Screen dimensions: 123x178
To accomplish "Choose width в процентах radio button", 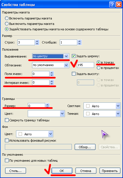I will pyautogui.click(x=98, y=68).
